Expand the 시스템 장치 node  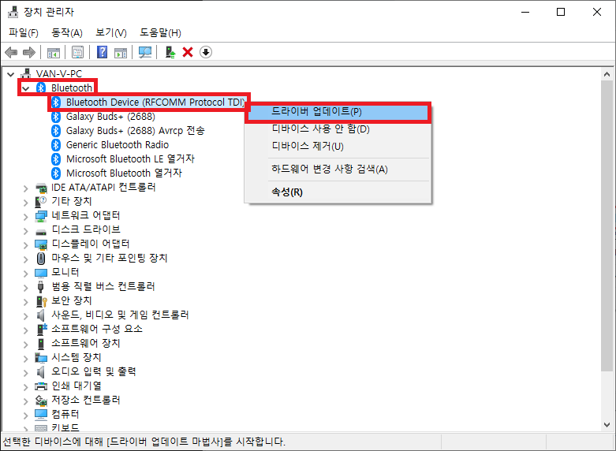click(x=26, y=358)
